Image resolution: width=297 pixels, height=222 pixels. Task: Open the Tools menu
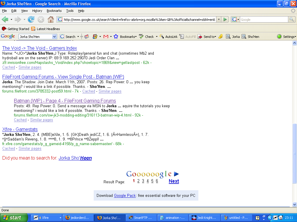[x=70, y=11]
